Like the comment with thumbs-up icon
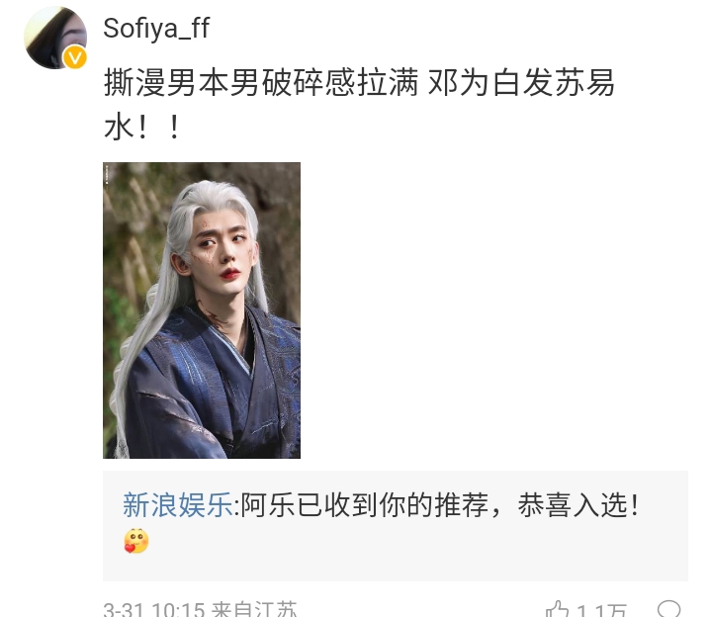The height and width of the screenshot is (617, 712). coord(557,609)
